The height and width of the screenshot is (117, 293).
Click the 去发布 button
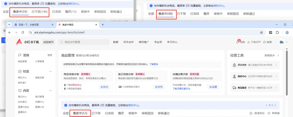coord(159,87)
